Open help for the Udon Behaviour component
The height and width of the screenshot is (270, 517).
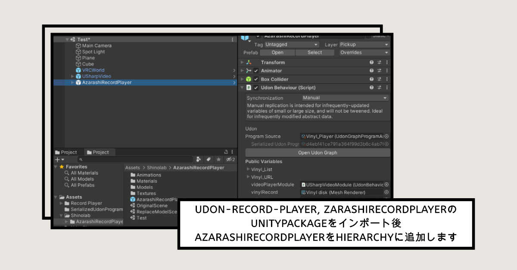coord(372,88)
